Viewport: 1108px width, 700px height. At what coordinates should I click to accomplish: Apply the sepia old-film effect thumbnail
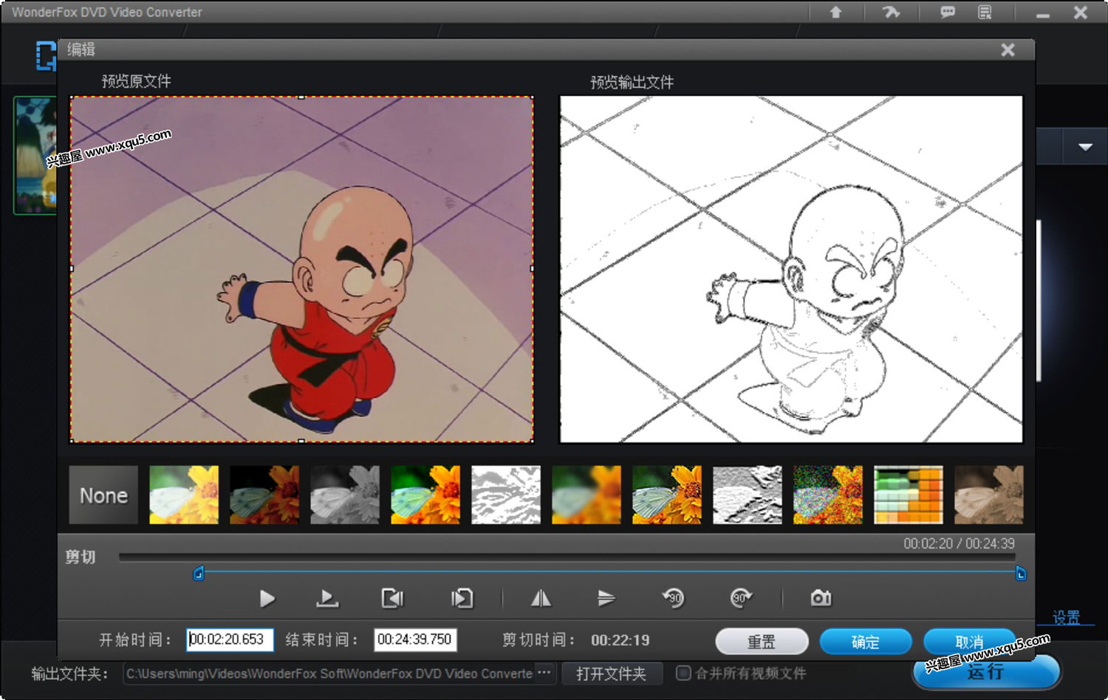[x=989, y=495]
